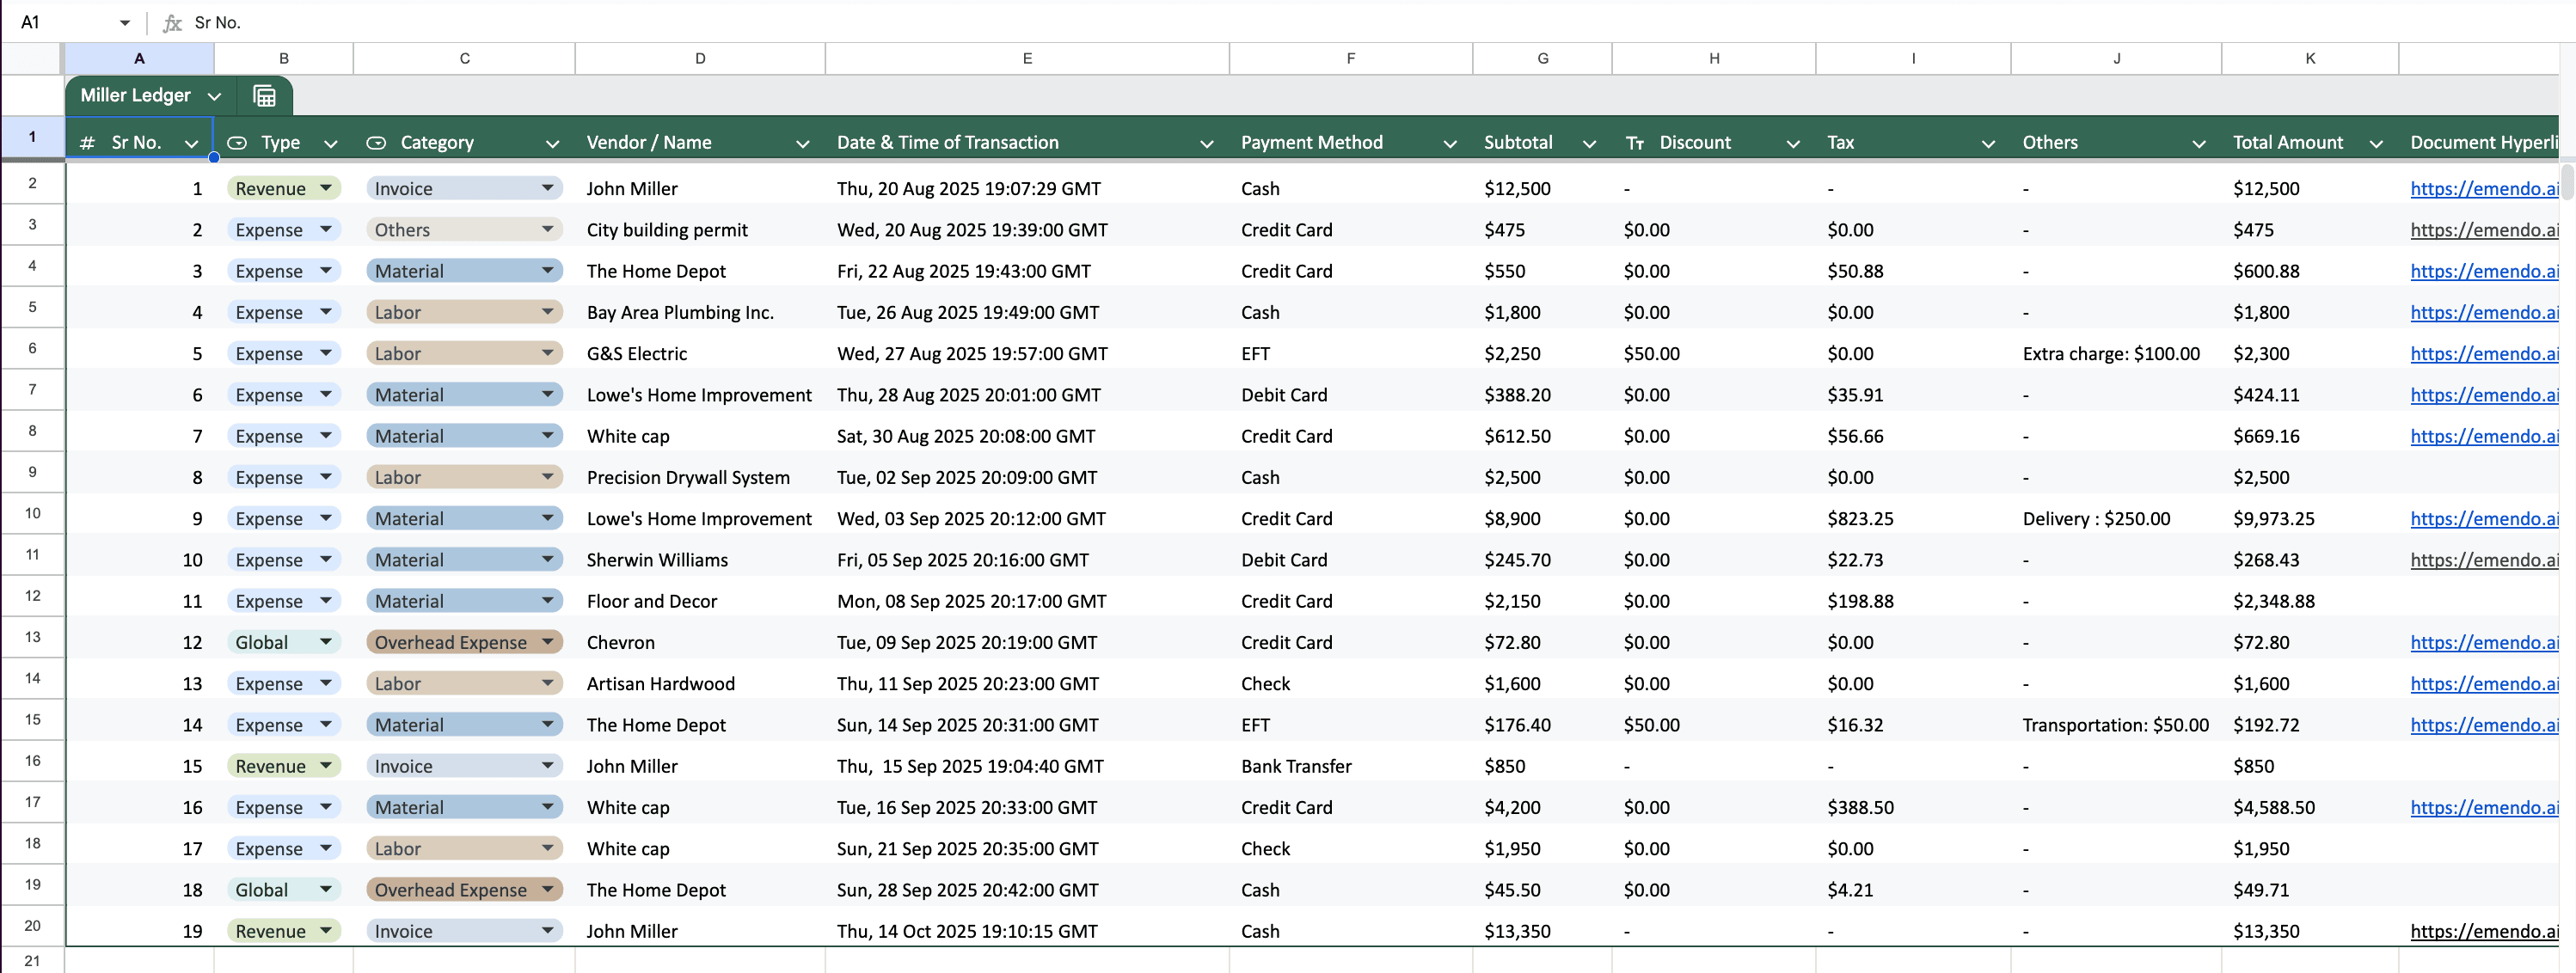Open the hyperlink in the last Revenue row
Screen dimensions: 2576x973
[x=2486, y=930]
